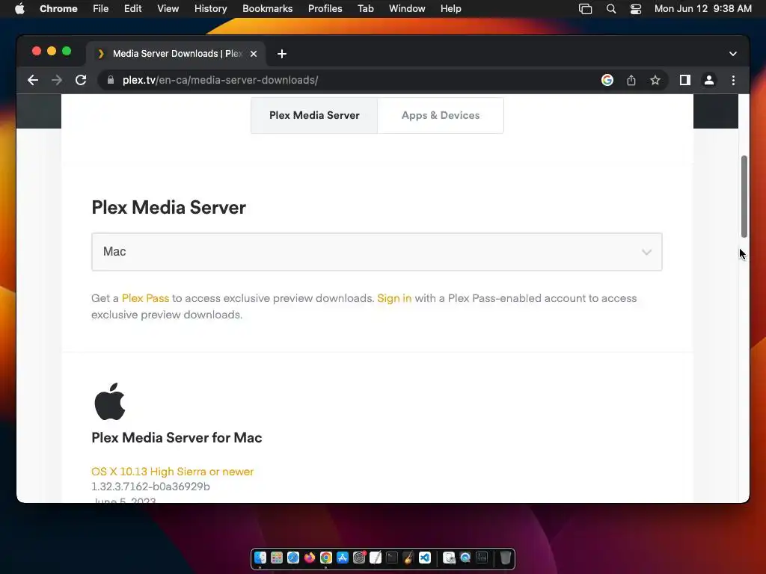Screen dimensions: 766x574
Task: Open the Tab menu
Action: (x=365, y=9)
